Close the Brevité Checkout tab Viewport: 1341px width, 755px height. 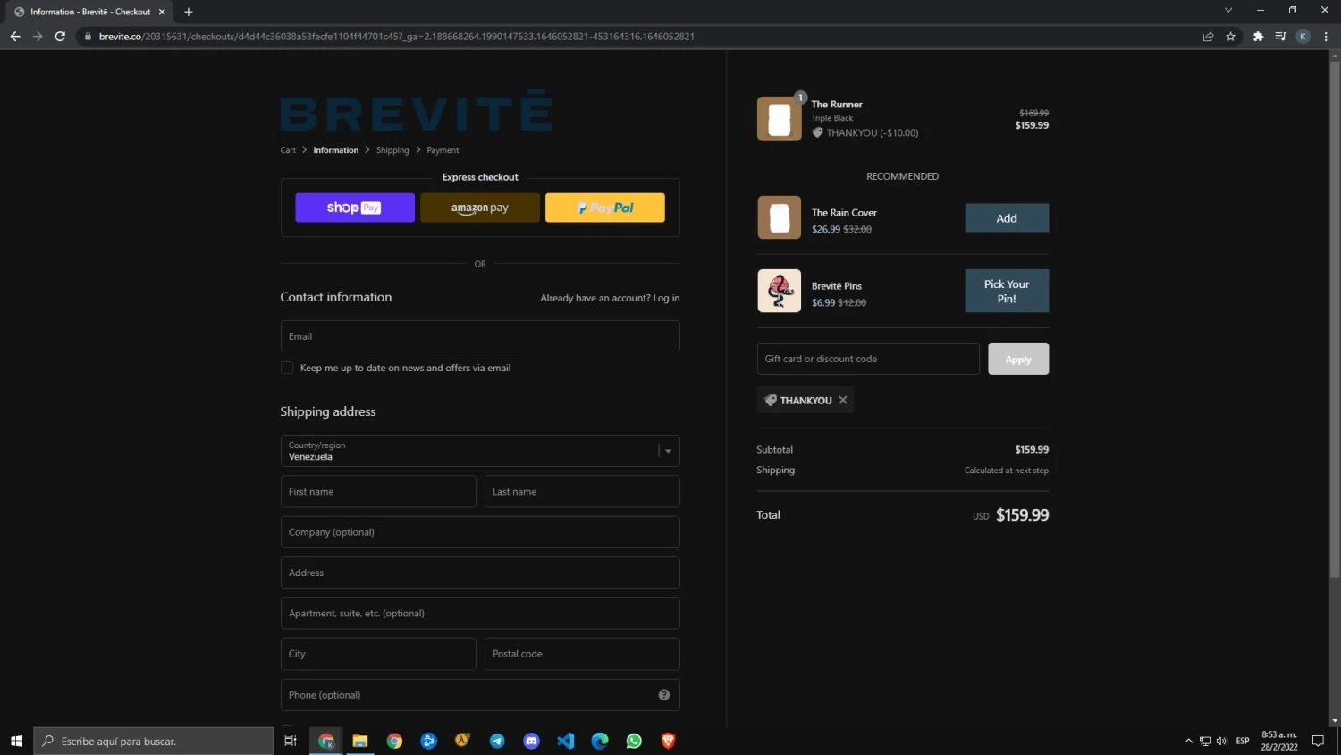162,12
